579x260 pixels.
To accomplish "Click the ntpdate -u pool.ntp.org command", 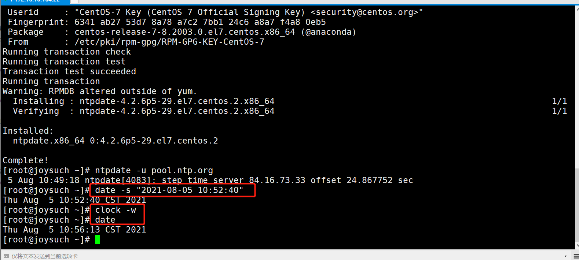I will click(154, 170).
